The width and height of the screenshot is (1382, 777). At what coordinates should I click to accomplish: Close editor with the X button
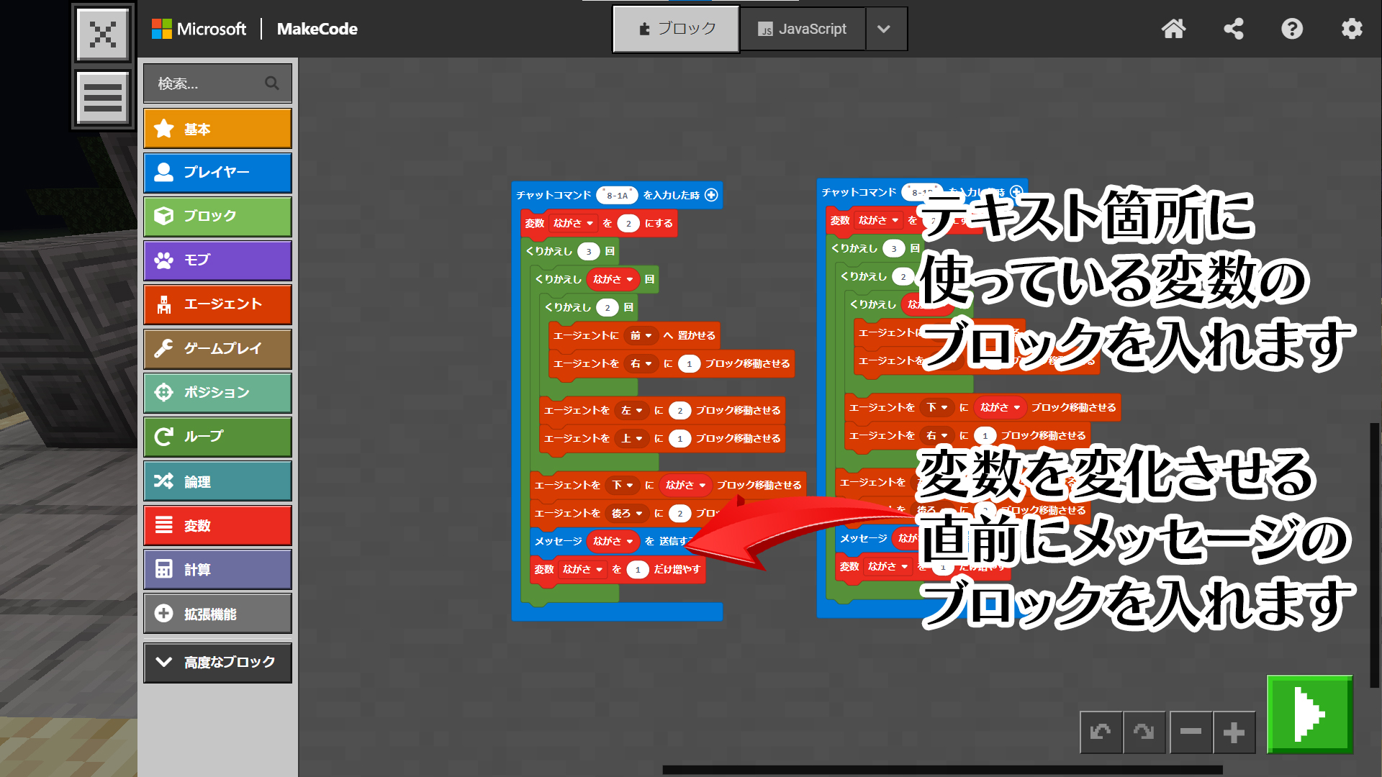tap(103, 34)
